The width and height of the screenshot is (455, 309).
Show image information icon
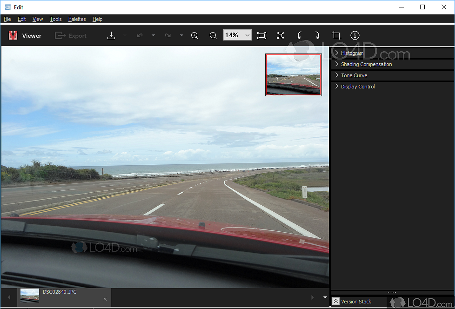355,35
